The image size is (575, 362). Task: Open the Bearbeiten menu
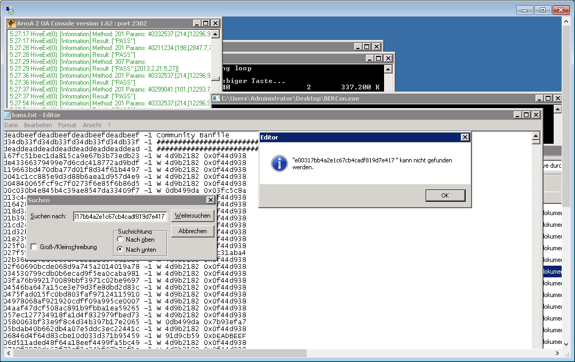point(38,125)
